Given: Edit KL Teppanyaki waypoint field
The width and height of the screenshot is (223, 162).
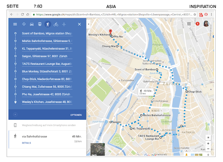Looking at the screenshot, I should tap(47, 49).
